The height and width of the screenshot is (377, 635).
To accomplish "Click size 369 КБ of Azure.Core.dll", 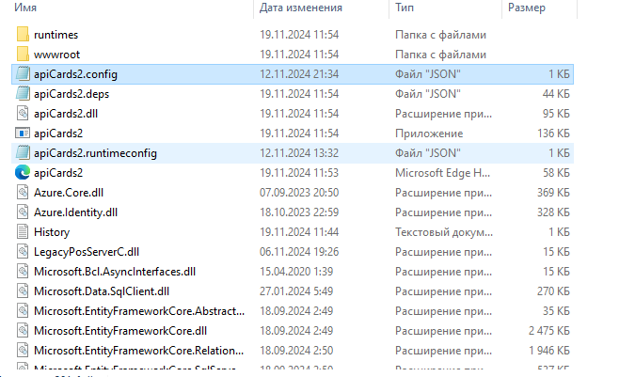I will tap(553, 193).
